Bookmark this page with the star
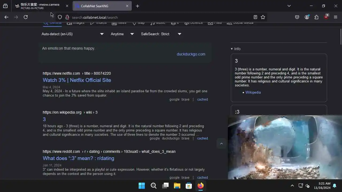This screenshot has width=342, height=192. pos(263,17)
